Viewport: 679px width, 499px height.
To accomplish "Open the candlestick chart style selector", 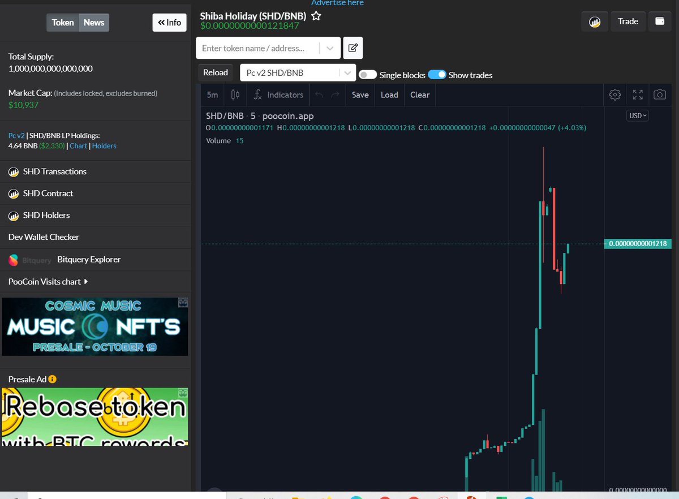I will point(236,94).
